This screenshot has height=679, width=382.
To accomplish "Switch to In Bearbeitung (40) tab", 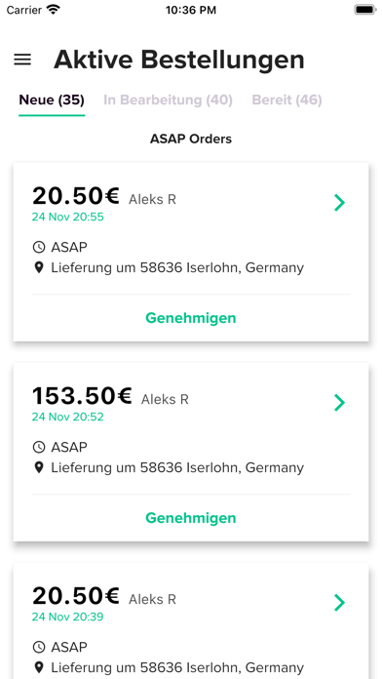I will (168, 100).
